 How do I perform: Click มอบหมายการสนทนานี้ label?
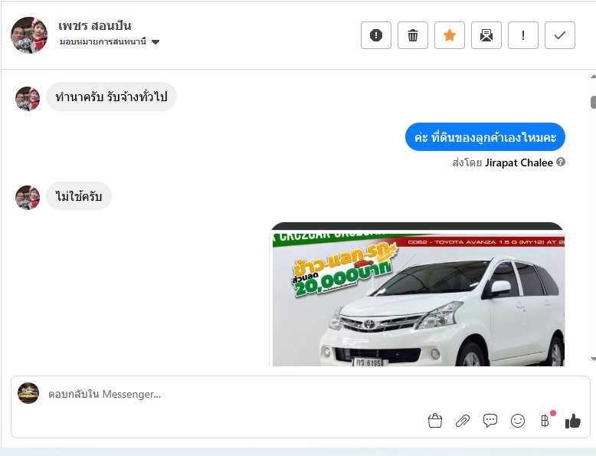[x=103, y=41]
